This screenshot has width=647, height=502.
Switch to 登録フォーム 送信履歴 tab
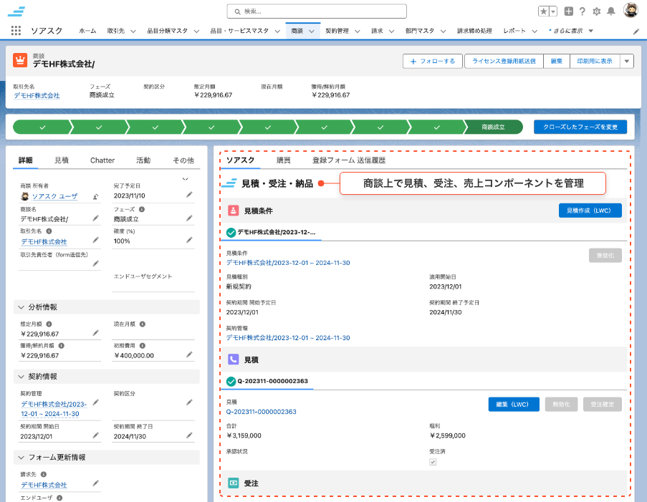pyautogui.click(x=349, y=160)
